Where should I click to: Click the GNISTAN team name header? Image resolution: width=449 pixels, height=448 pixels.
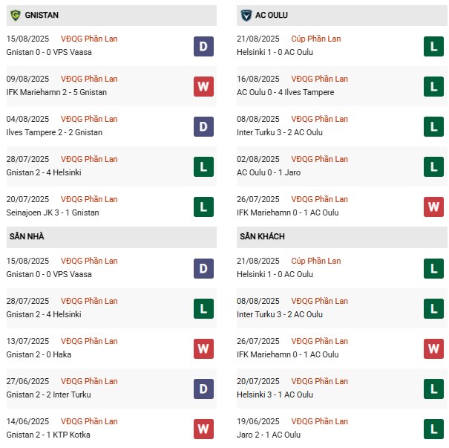point(42,15)
